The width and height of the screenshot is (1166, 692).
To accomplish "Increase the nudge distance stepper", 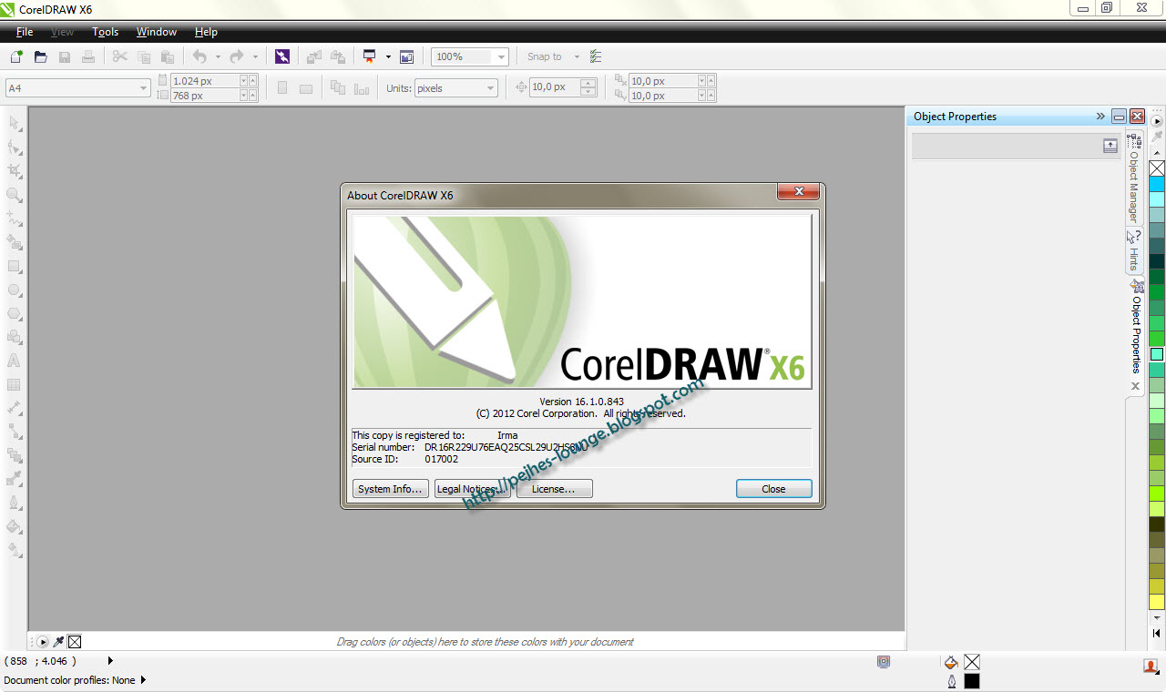I will point(588,84).
